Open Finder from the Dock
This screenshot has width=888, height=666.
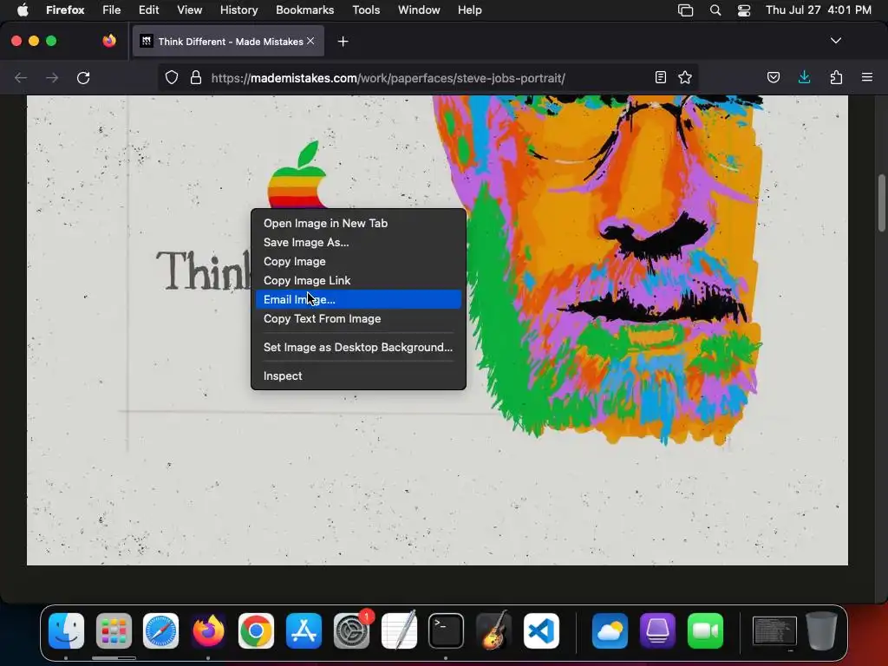tap(66, 630)
